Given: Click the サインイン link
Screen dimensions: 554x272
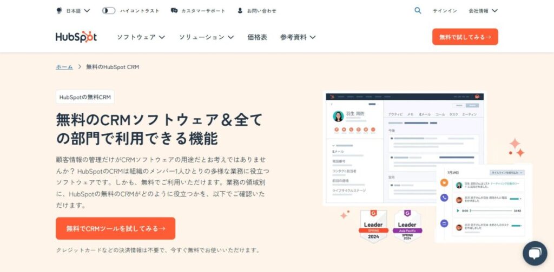Looking at the screenshot, I should coord(445,11).
